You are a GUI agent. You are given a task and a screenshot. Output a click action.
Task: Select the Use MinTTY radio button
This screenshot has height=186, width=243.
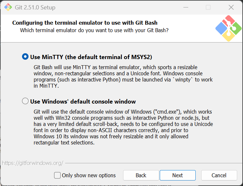[25, 57]
